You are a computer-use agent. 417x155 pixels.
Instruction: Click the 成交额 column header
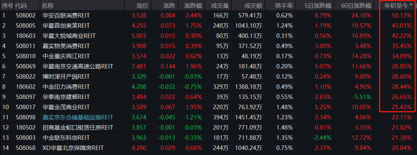click(253, 6)
